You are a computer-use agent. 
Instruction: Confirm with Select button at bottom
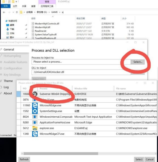pyautogui.click(x=139, y=159)
